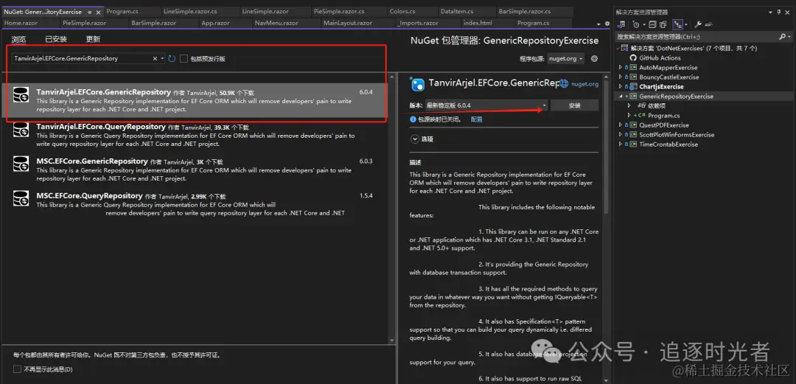Click TanvirArjel.EFCore.QueryRepository package icon
Viewport: 796px width, 384px height.
21,130
